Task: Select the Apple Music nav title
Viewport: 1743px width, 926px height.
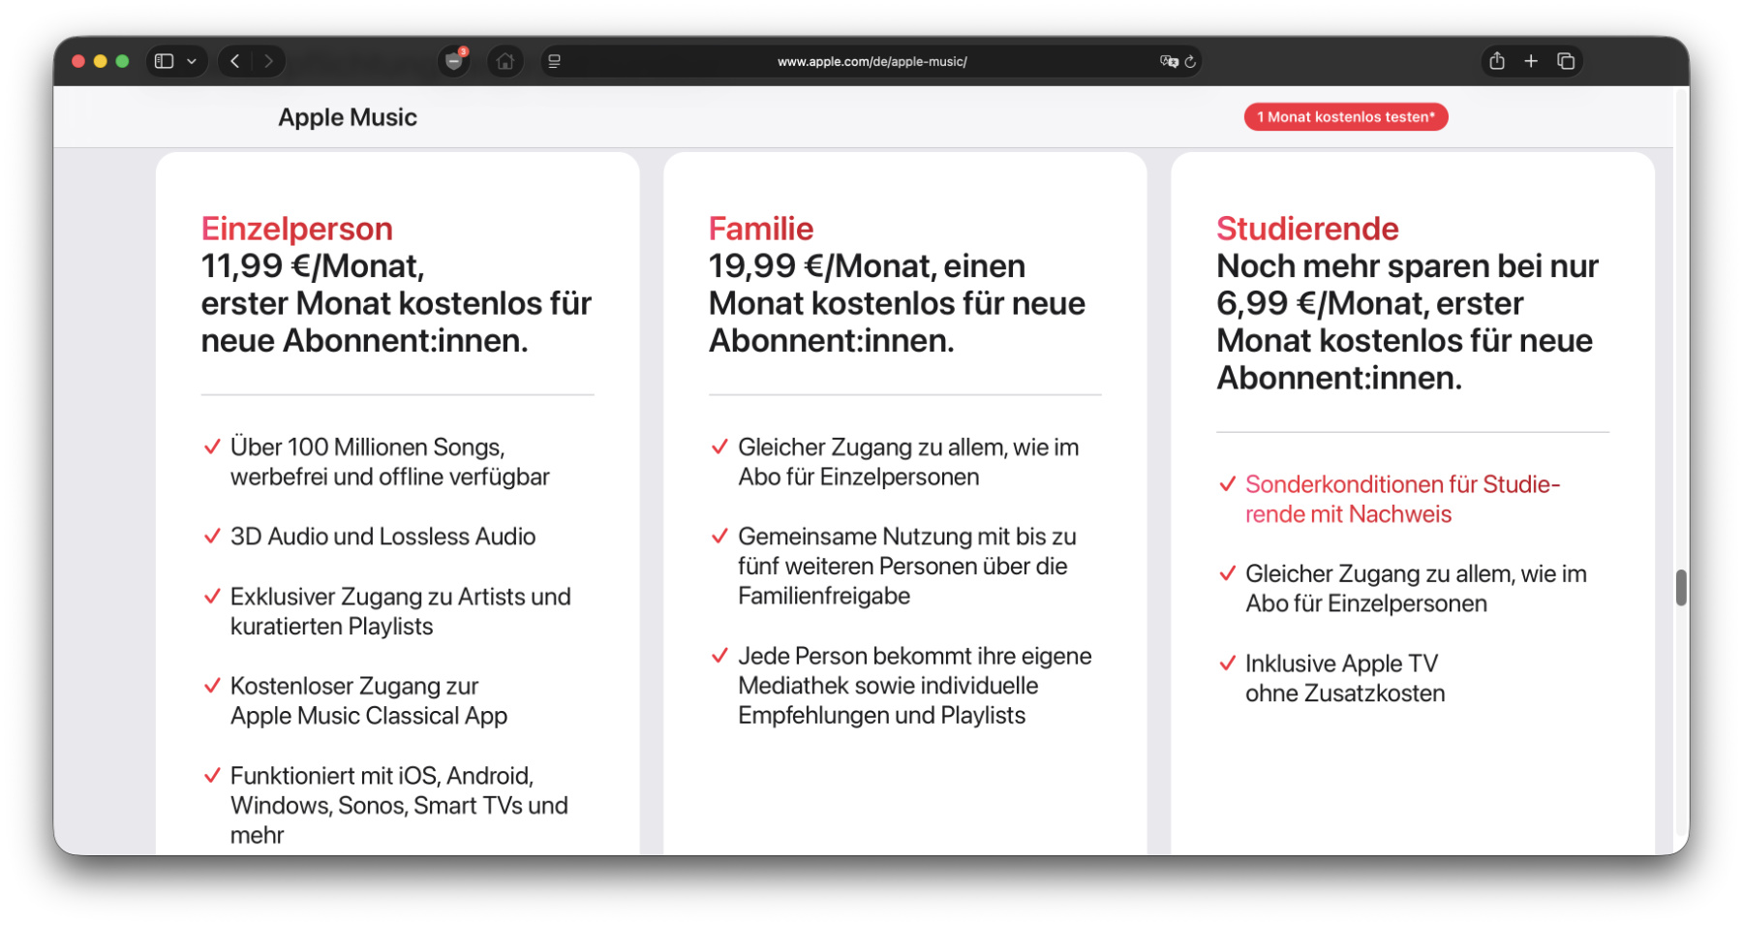Action: coord(348,117)
